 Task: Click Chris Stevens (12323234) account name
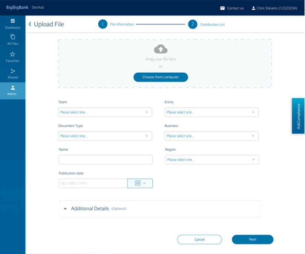[277, 8]
